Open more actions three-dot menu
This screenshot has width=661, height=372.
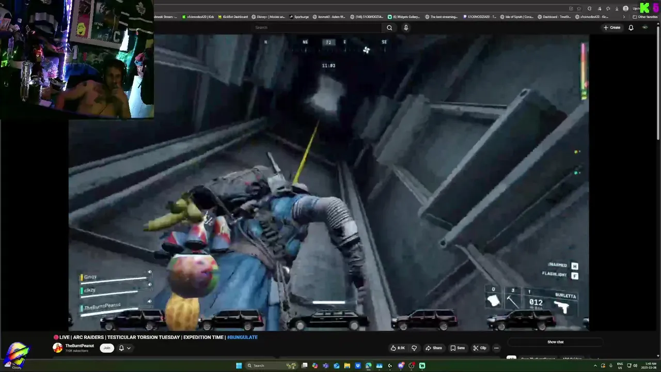tap(496, 348)
